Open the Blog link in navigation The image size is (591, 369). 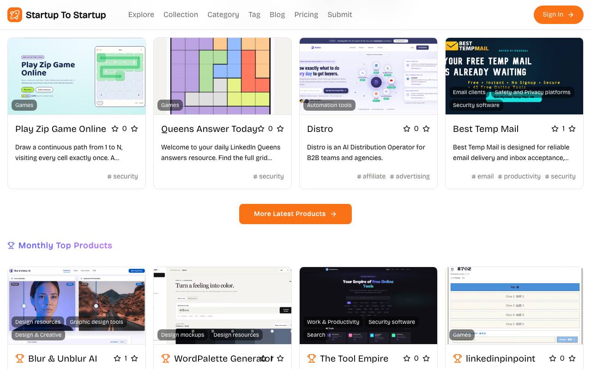[x=277, y=15]
